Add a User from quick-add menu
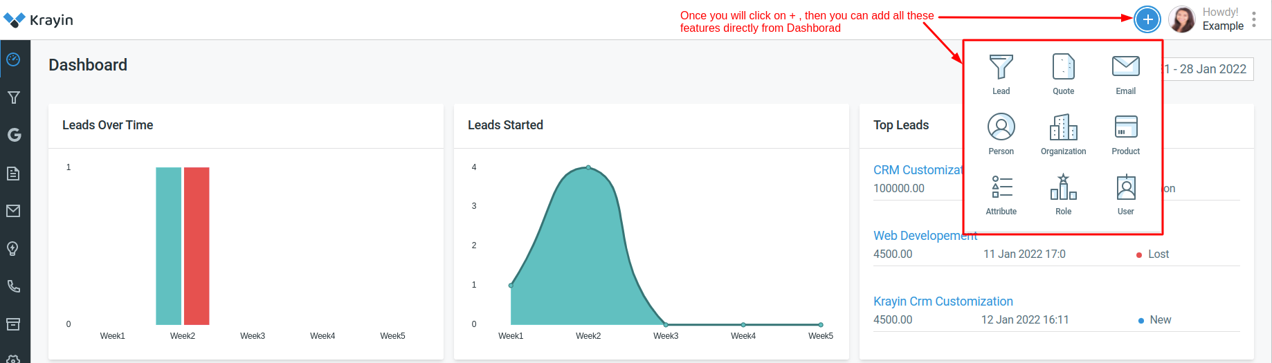1272x363 pixels. (x=1125, y=187)
